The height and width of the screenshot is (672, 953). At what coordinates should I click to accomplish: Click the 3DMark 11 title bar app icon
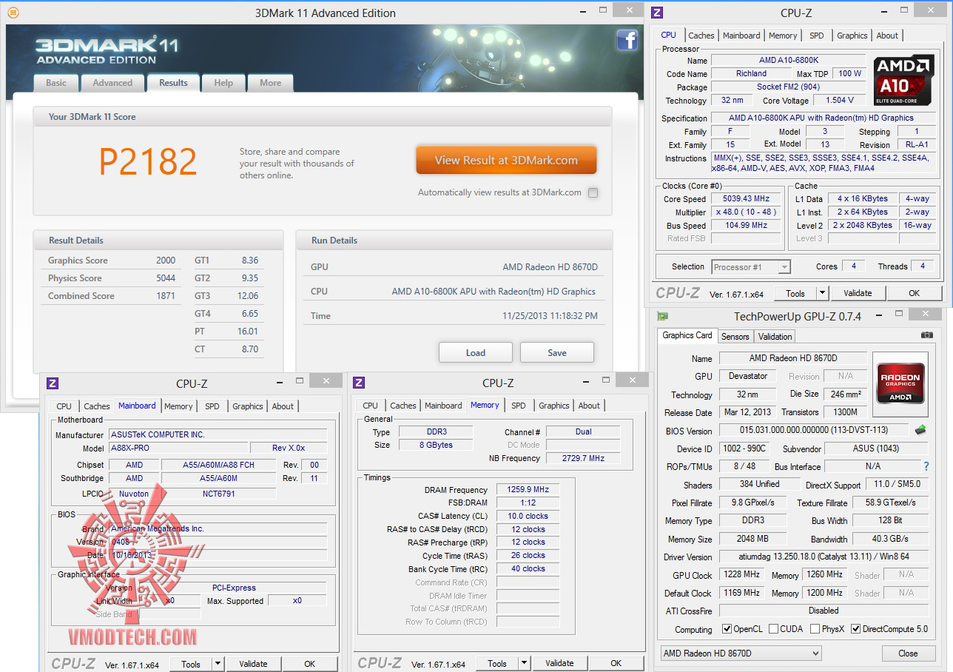(13, 13)
